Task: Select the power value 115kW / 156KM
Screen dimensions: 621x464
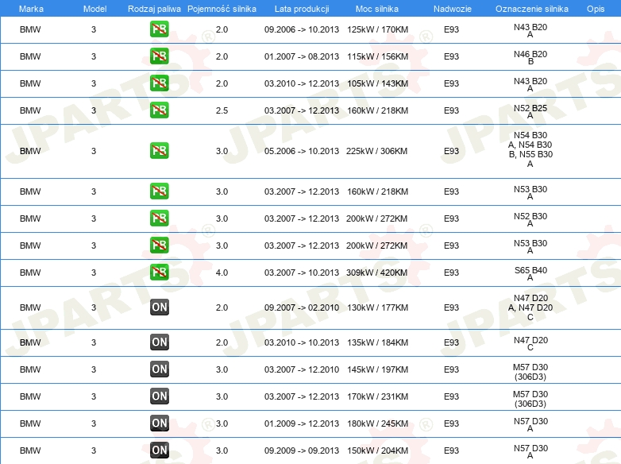Action: pyautogui.click(x=377, y=56)
